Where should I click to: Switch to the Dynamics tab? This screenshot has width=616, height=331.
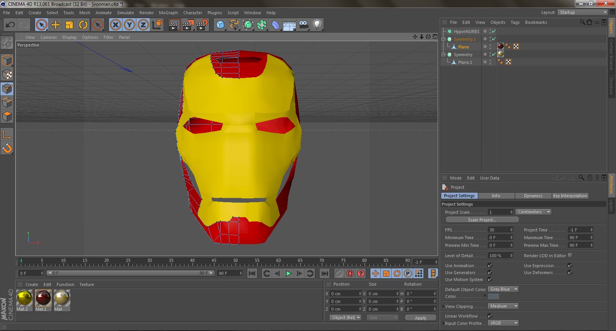point(533,196)
